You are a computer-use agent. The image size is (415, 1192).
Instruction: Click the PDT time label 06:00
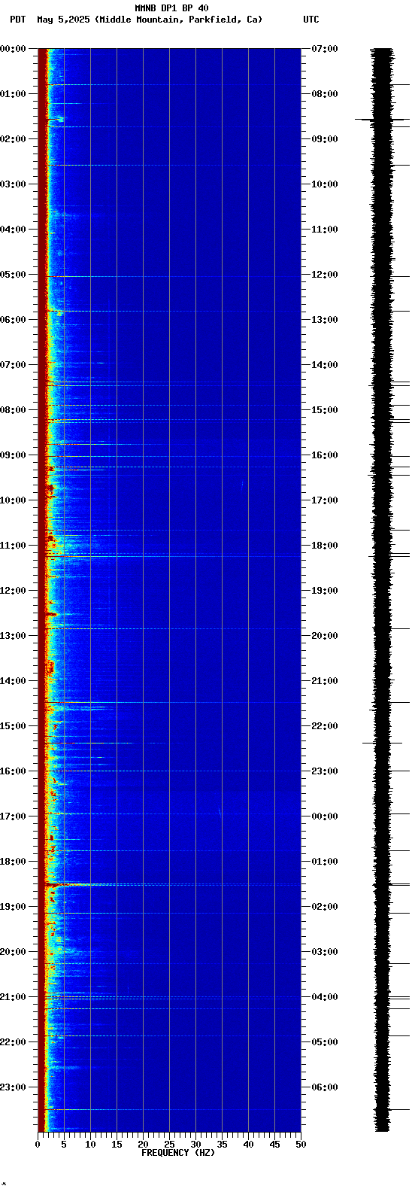click(x=13, y=320)
